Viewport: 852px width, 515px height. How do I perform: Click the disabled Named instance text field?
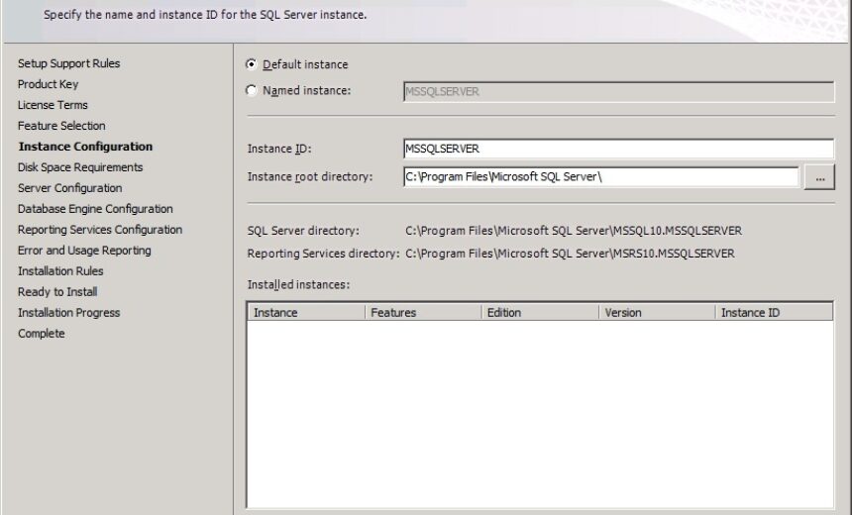(x=619, y=92)
